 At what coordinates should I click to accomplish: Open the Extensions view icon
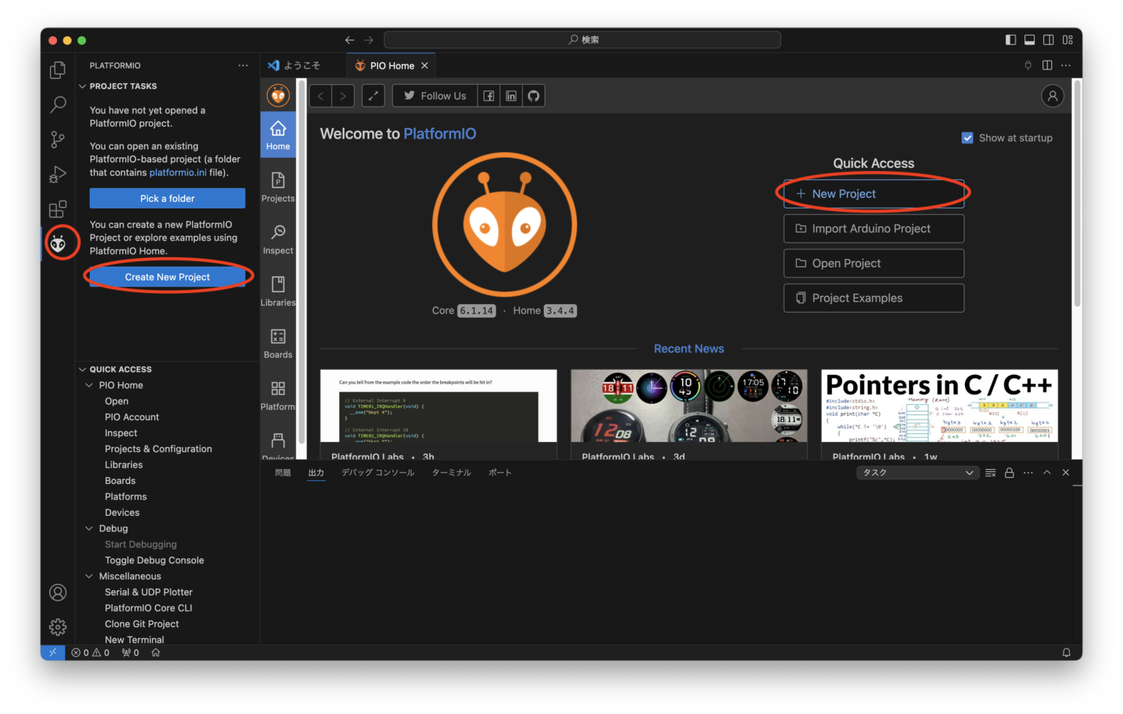click(x=57, y=209)
